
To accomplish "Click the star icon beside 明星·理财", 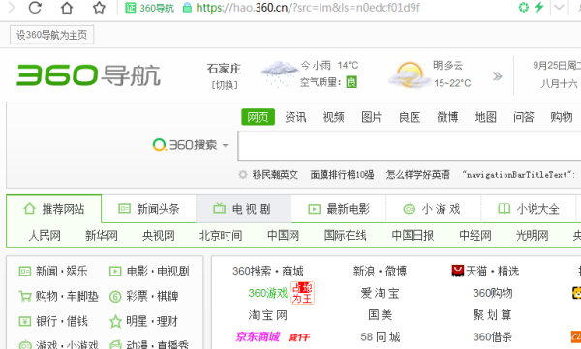I will [115, 321].
